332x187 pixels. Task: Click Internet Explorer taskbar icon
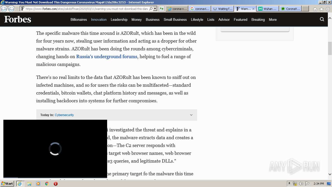point(19,184)
